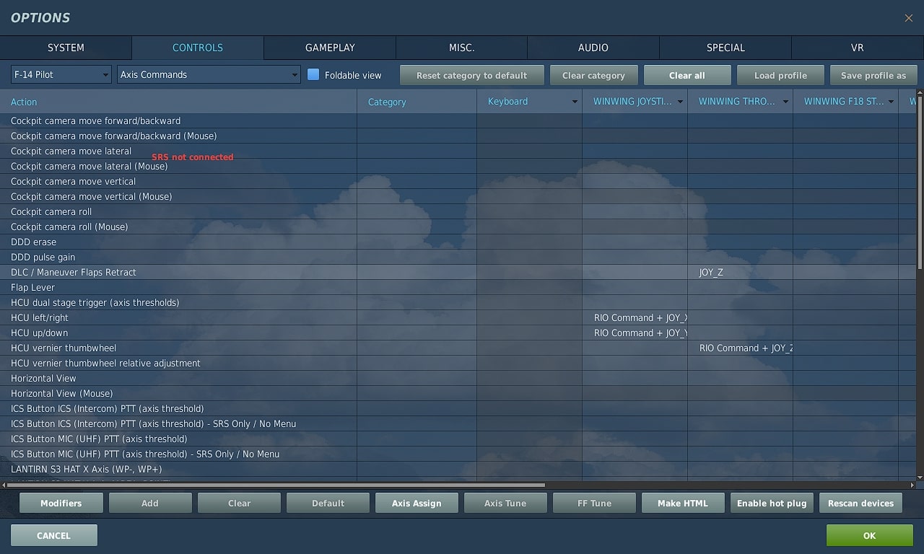Image resolution: width=924 pixels, height=554 pixels.
Task: Open the WINWING THROTTLE column dropdown arrow
Action: click(785, 102)
